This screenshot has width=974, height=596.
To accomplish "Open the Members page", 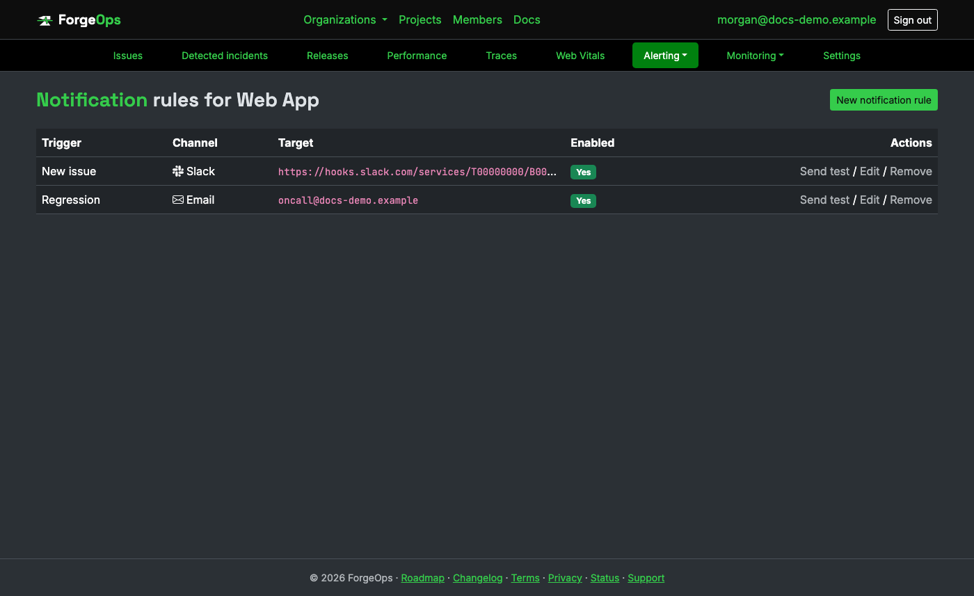I will pos(477,19).
